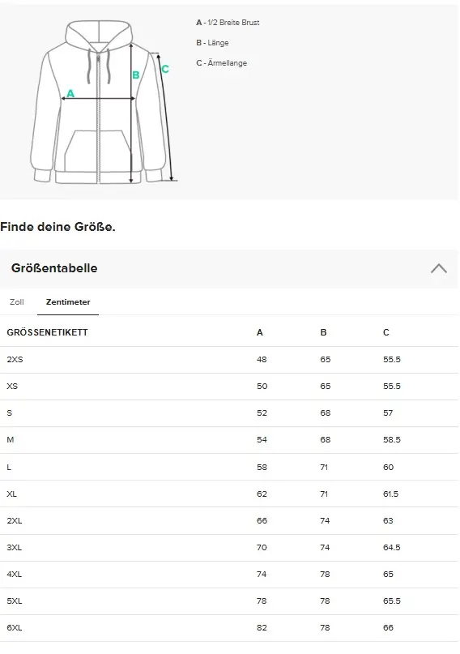The height and width of the screenshot is (654, 460).
Task: Select the Zentimeter tab
Action: [68, 302]
